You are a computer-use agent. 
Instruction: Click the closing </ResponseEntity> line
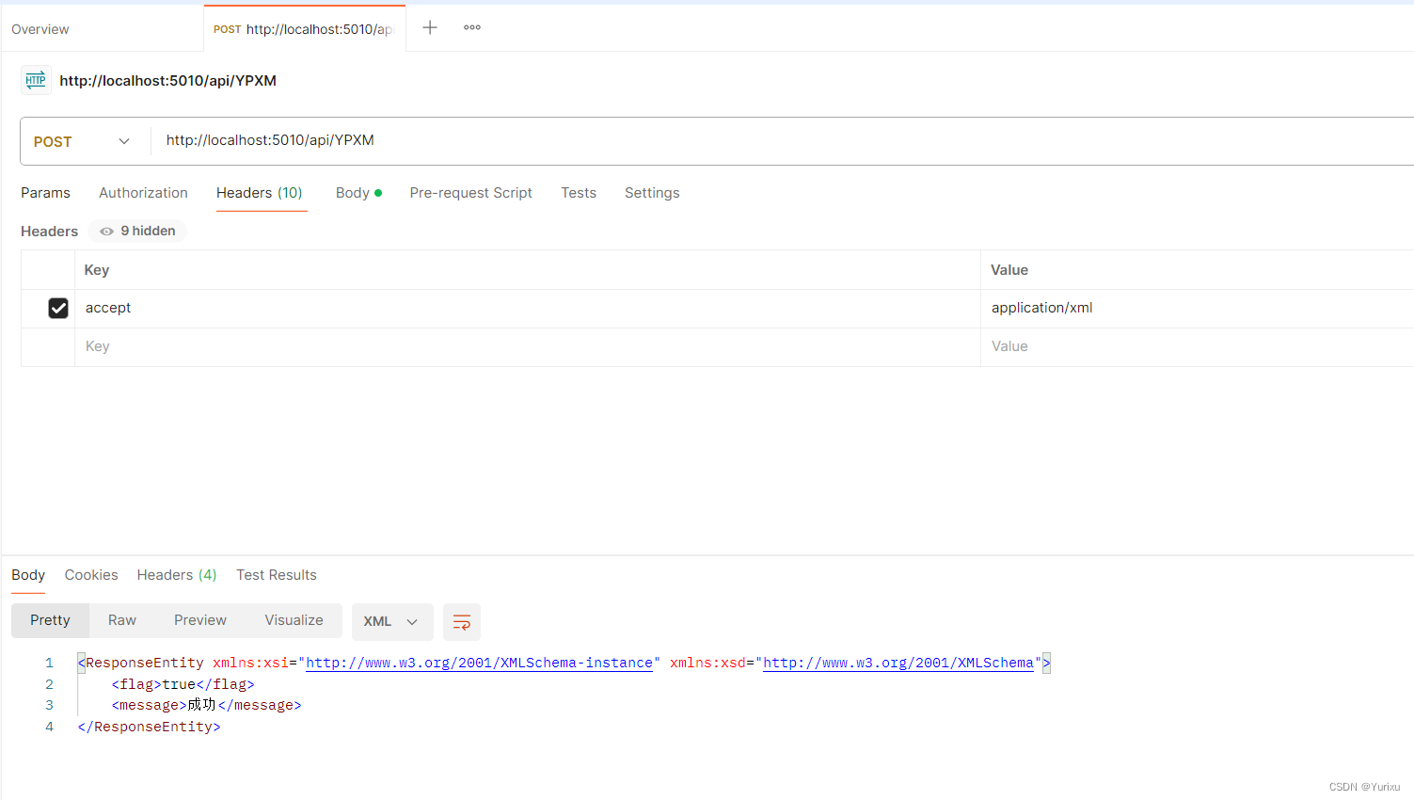point(149,727)
